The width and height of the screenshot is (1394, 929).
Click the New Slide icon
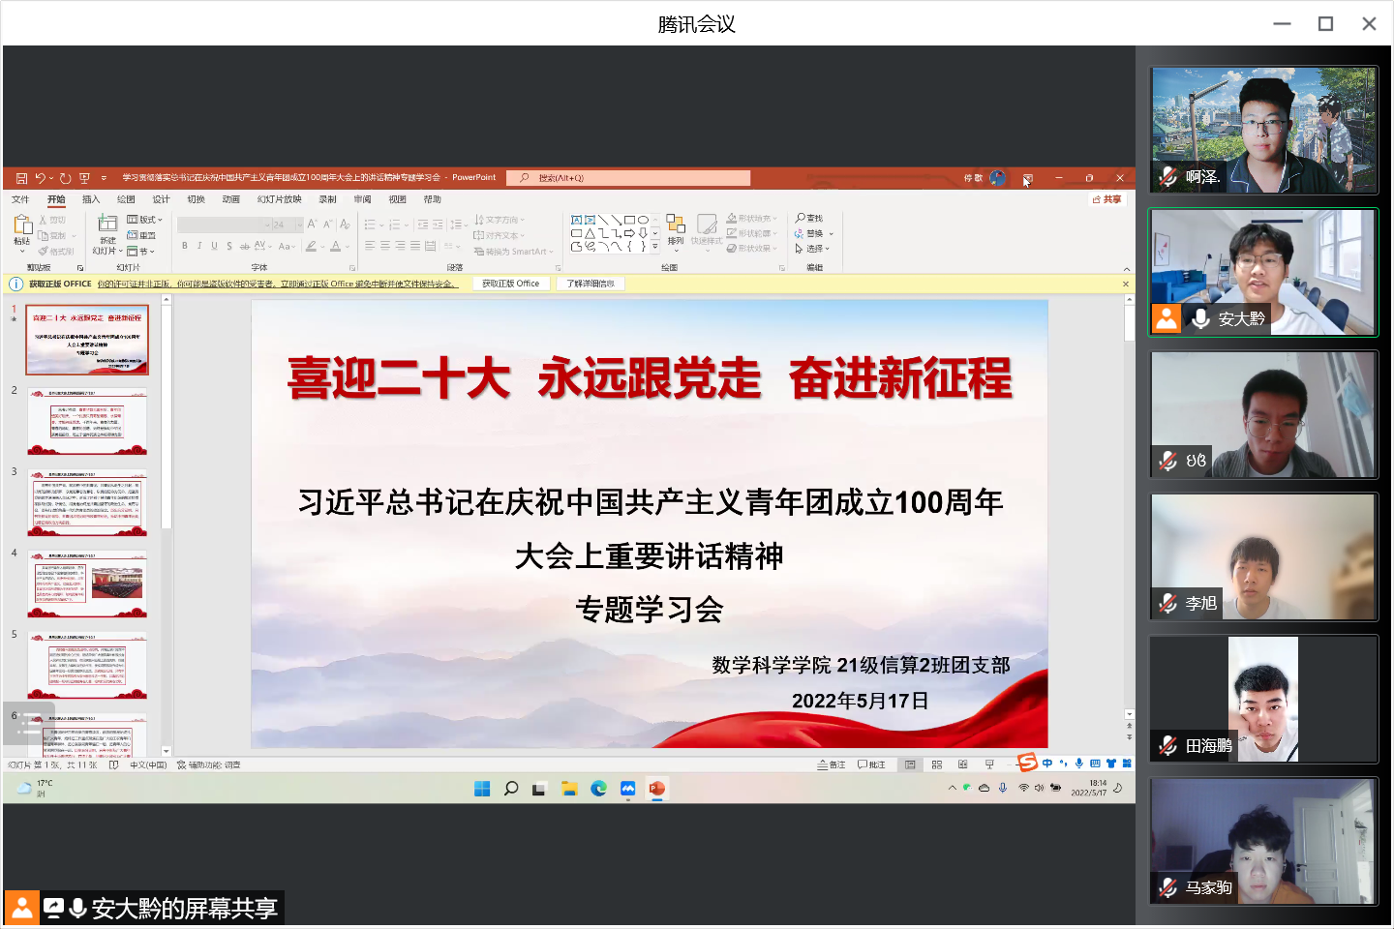(107, 225)
